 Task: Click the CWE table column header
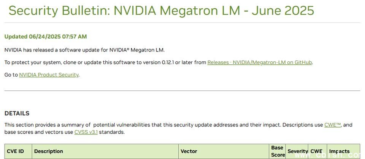(x=317, y=151)
